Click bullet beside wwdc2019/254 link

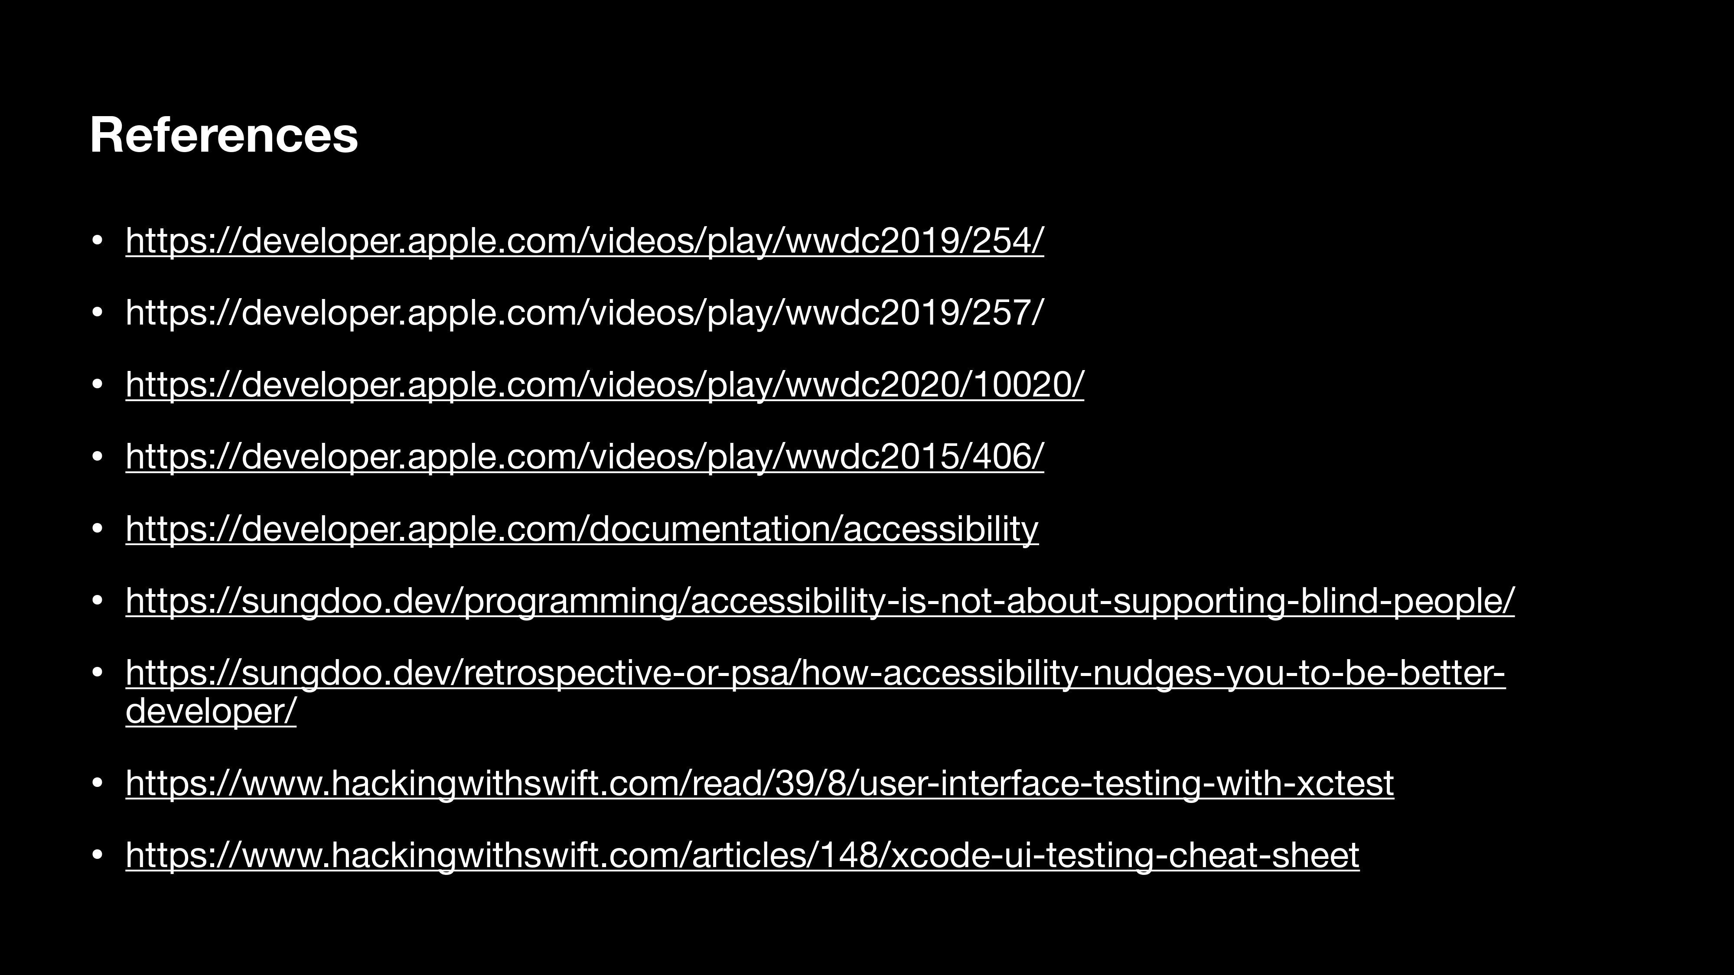[x=97, y=241]
